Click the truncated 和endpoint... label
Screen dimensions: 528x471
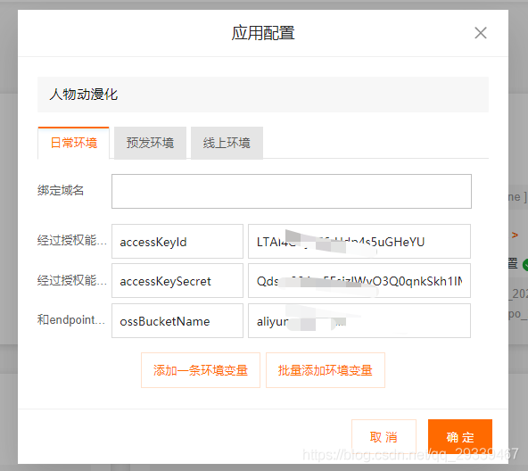click(x=71, y=319)
